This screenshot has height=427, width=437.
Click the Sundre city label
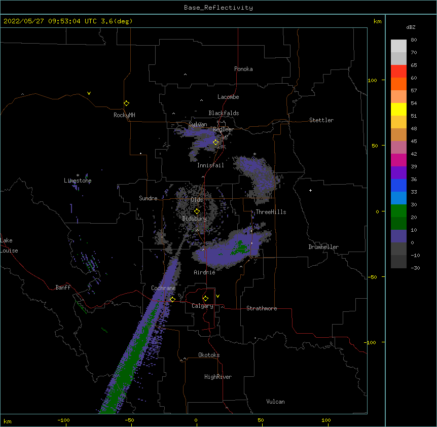148,198
